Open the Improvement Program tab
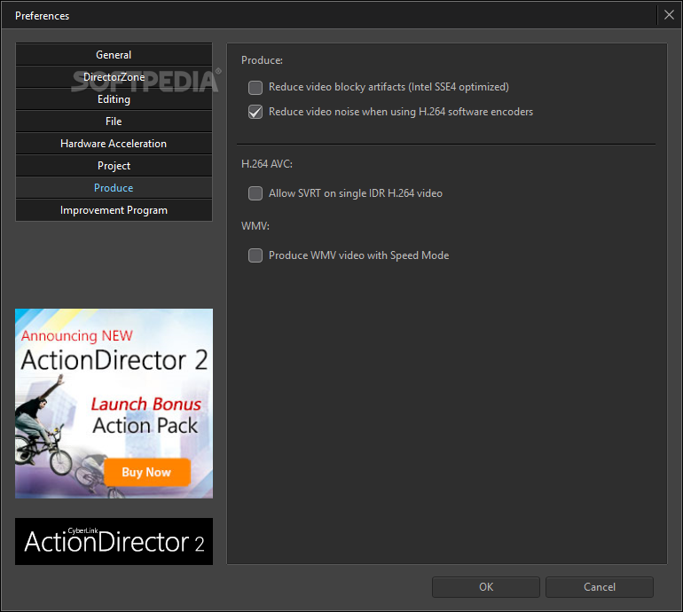This screenshot has height=612, width=683. 114,210
